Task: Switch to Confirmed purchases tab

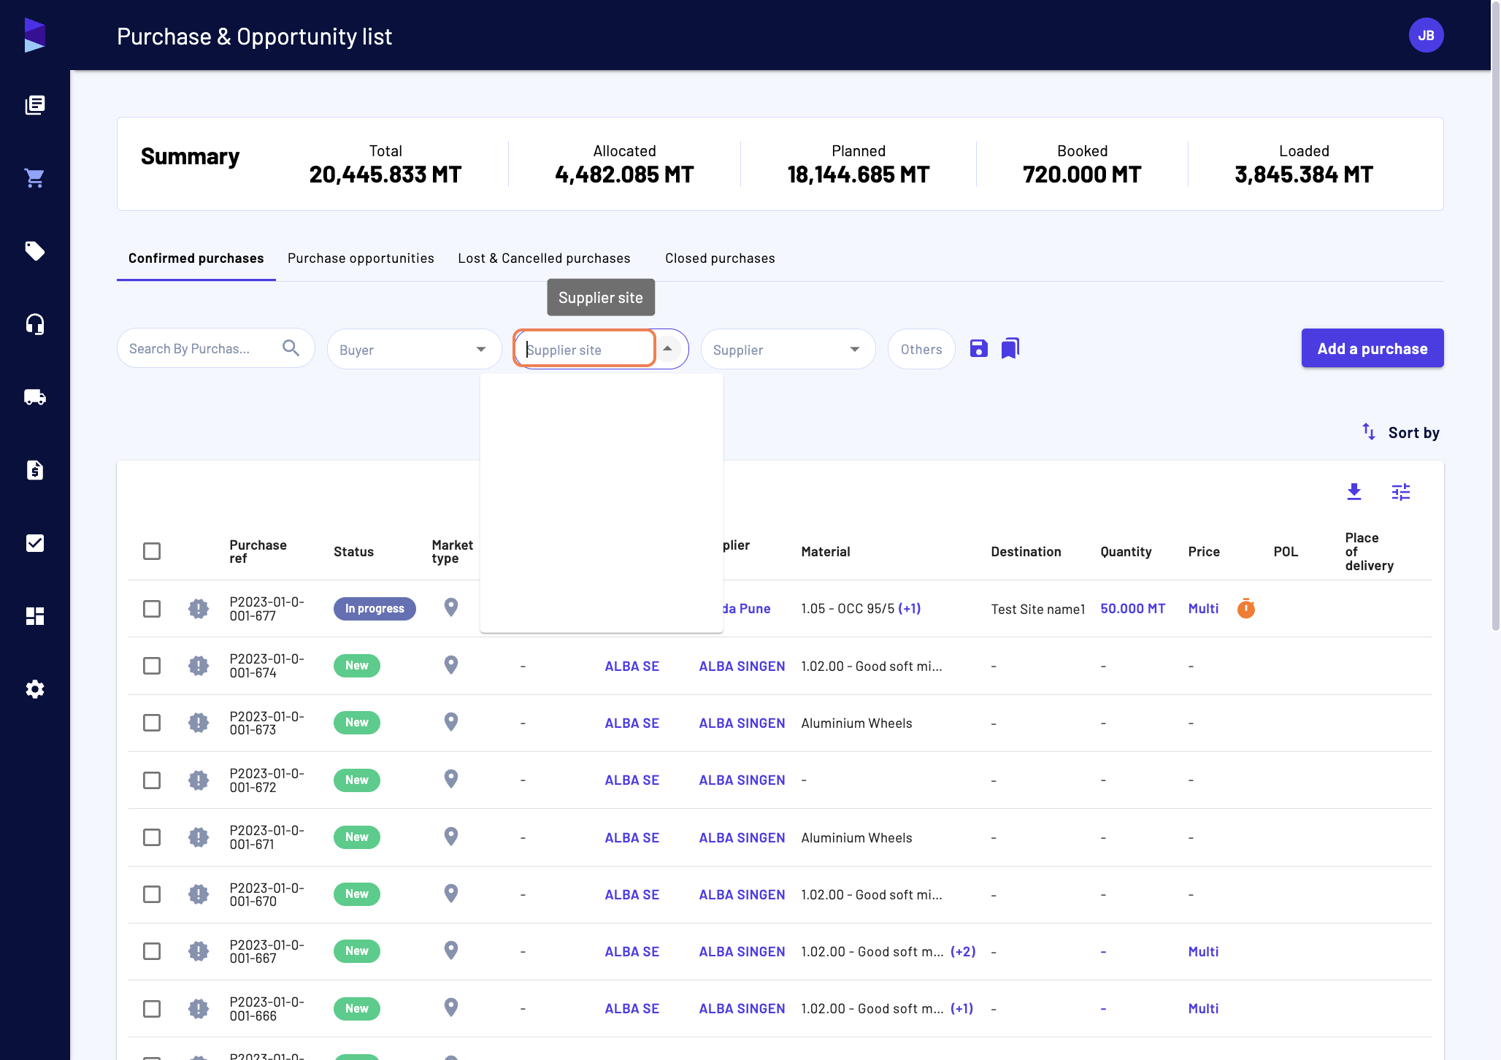Action: 196,258
